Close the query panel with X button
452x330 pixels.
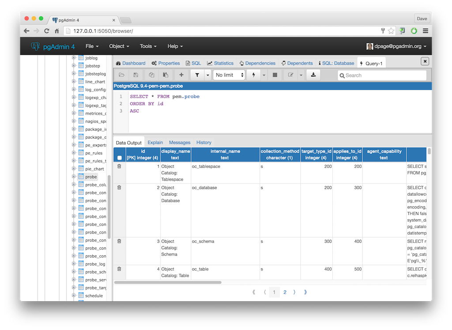[425, 61]
